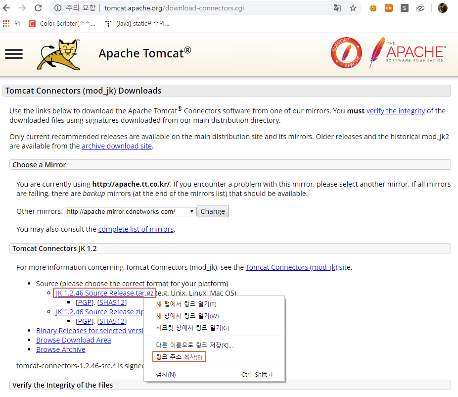
Task: Choose 다른 이름으로 링크 저장 in context menu
Action: (214, 345)
